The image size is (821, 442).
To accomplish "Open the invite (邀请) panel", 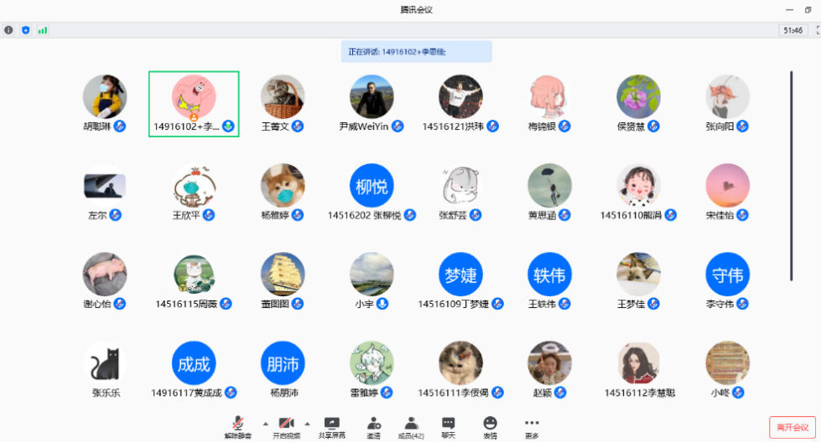I will [x=373, y=427].
